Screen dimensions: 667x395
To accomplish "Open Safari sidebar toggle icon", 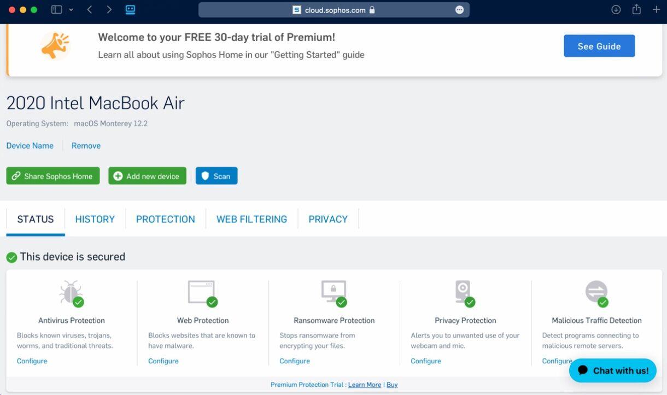I will click(56, 10).
